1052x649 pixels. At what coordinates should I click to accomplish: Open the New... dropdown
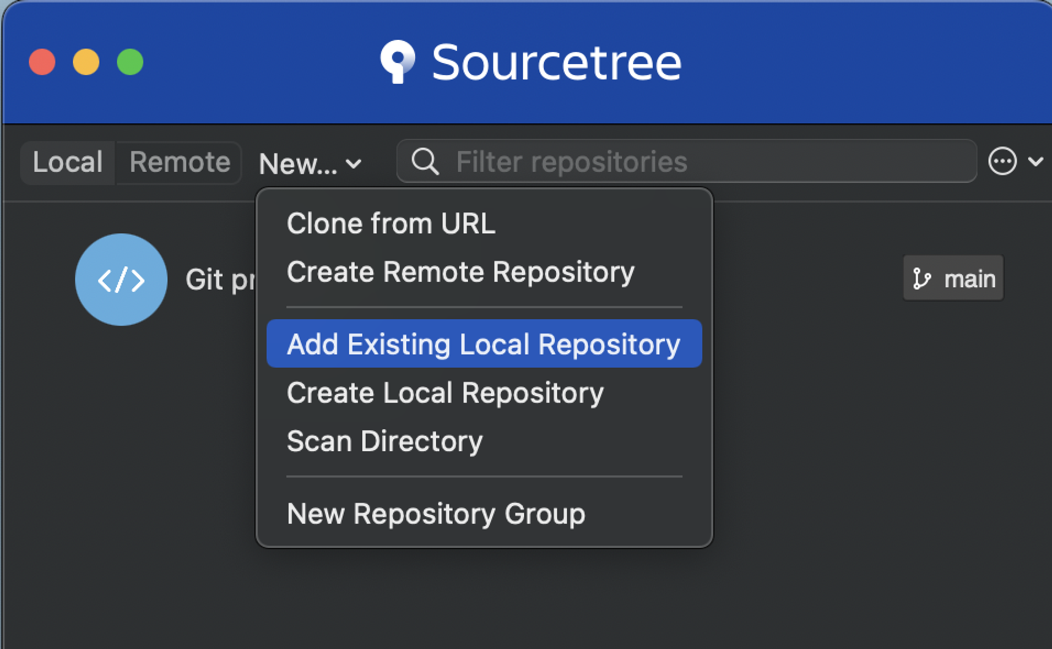click(310, 163)
